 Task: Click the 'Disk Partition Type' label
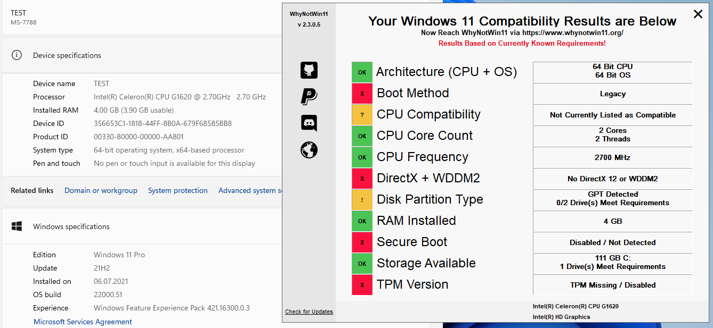coord(430,199)
